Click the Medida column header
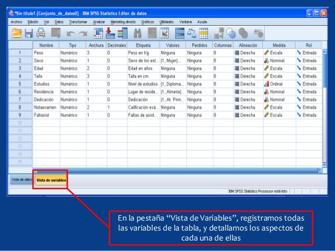335x251 pixels. coord(279,45)
